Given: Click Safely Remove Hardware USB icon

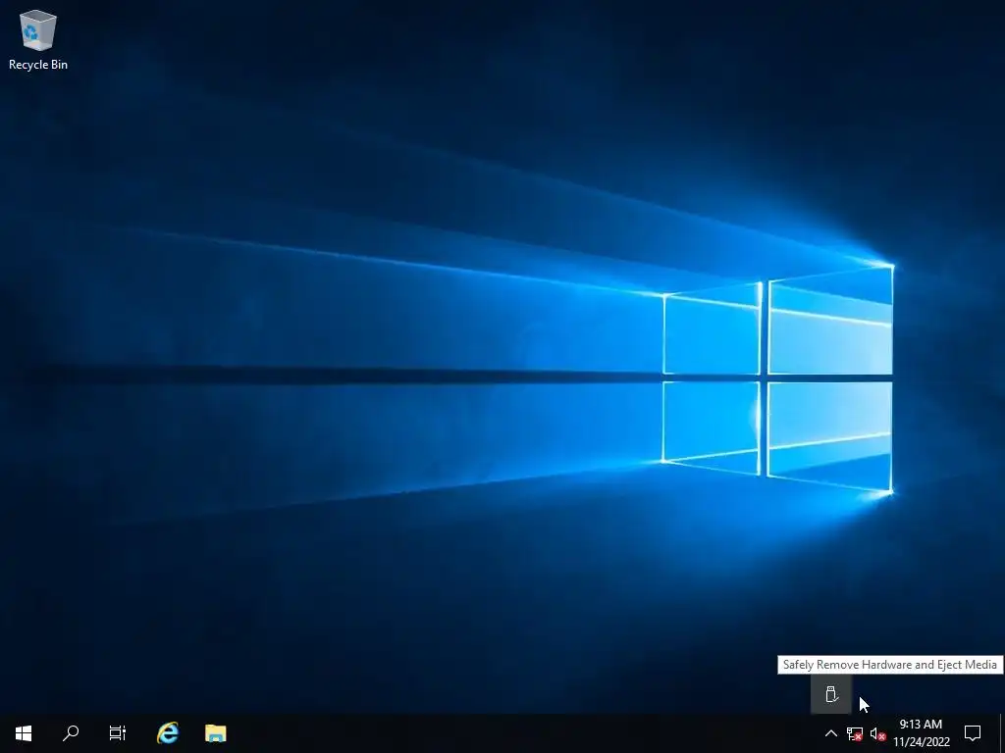Looking at the screenshot, I should (831, 694).
